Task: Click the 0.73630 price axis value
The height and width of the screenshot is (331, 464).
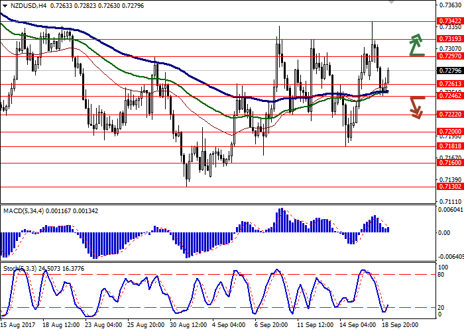Action: coord(450,5)
